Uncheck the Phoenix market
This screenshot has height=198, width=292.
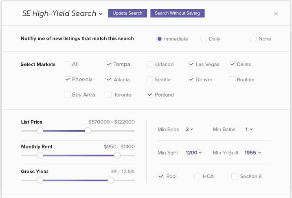point(68,80)
